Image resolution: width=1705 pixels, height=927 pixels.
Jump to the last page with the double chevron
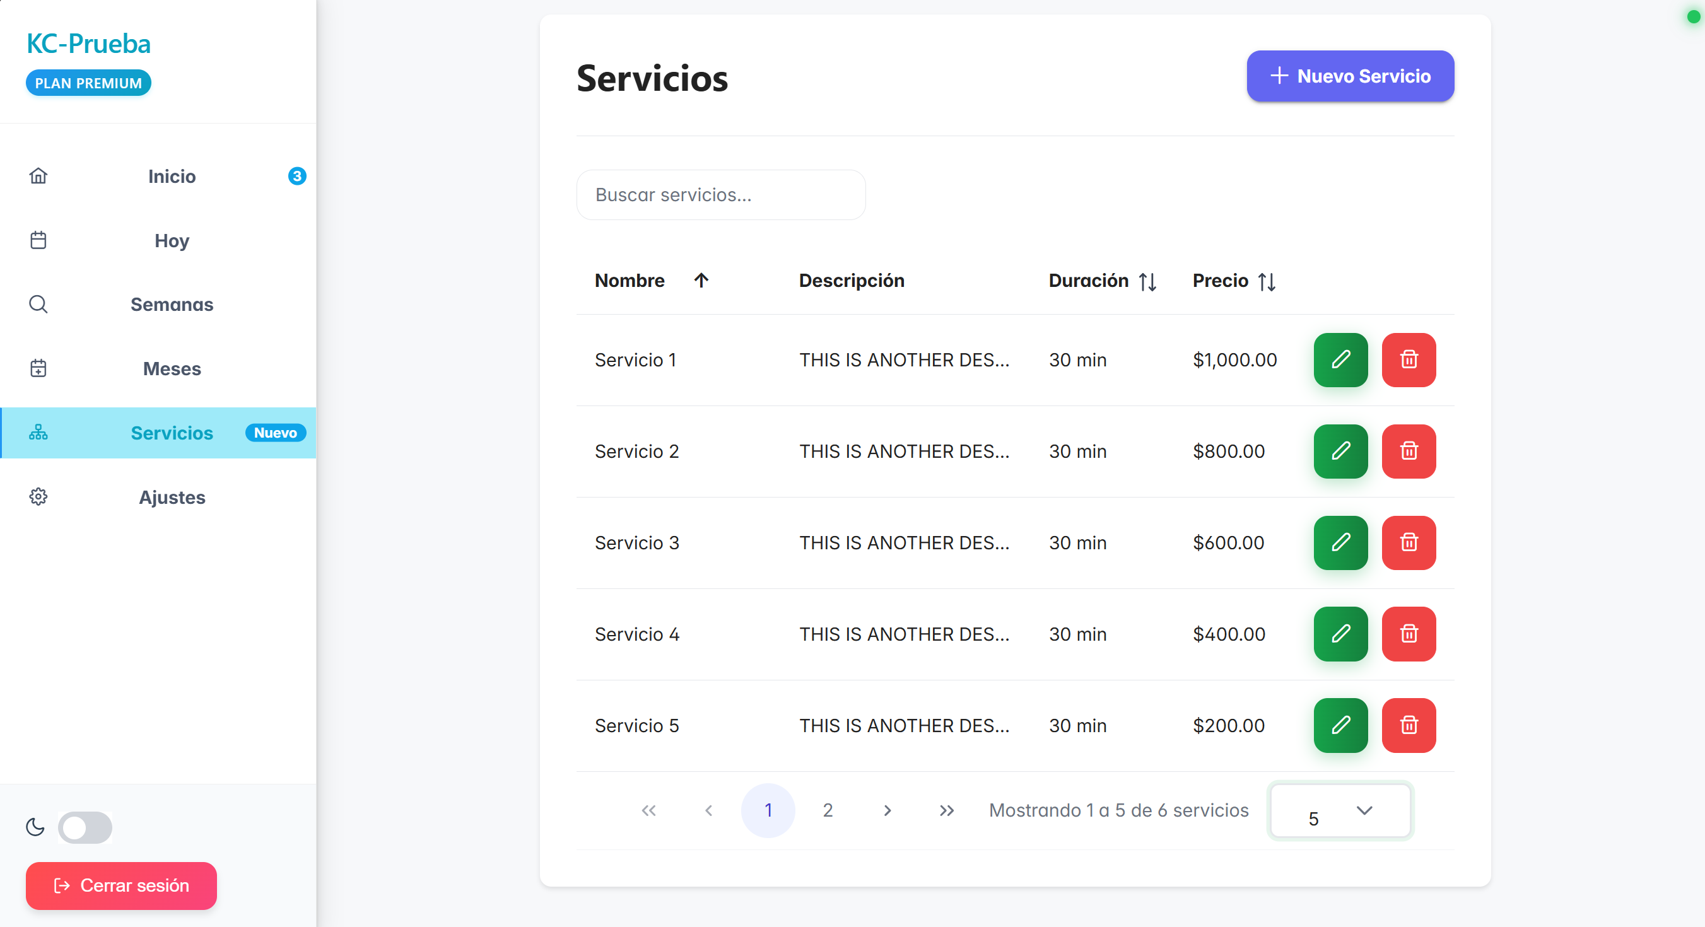(947, 810)
